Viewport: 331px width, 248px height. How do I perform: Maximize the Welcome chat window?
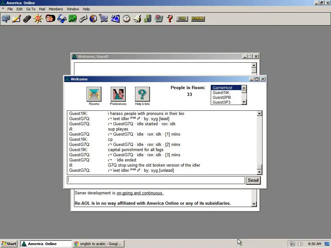[257, 79]
